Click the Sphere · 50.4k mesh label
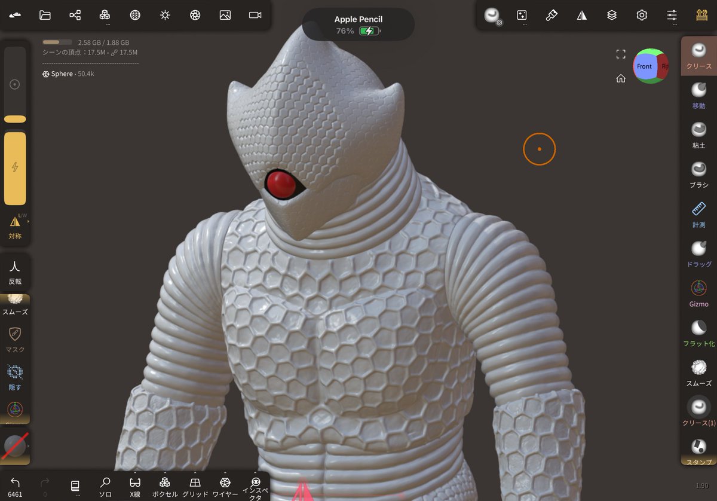The width and height of the screenshot is (717, 501). click(68, 74)
